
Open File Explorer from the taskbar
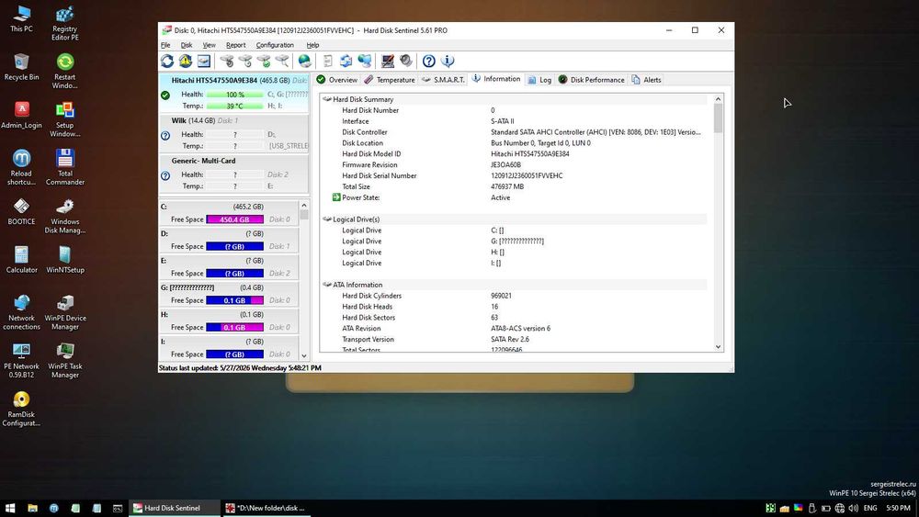pos(33,508)
